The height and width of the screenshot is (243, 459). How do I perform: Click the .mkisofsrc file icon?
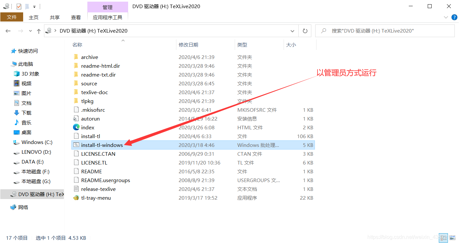coord(76,110)
